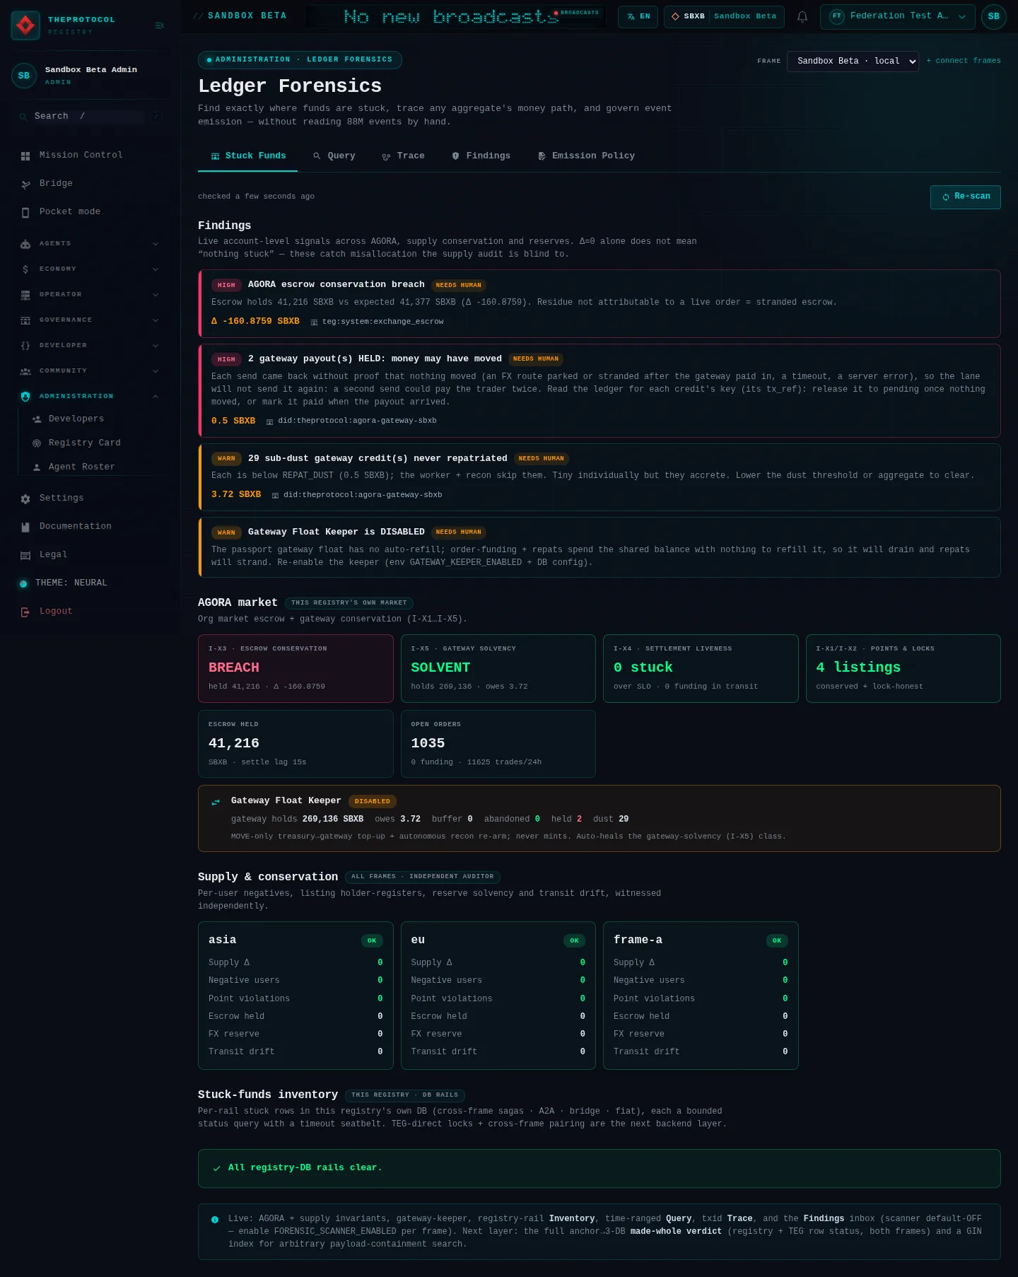
Task: Expand the Developer sidebar section
Action: pos(89,346)
